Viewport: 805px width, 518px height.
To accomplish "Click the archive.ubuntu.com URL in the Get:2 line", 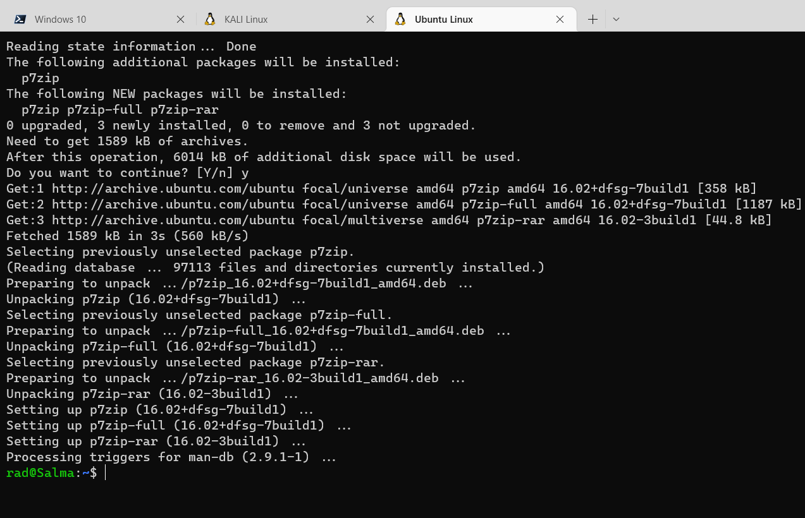I will tap(173, 204).
